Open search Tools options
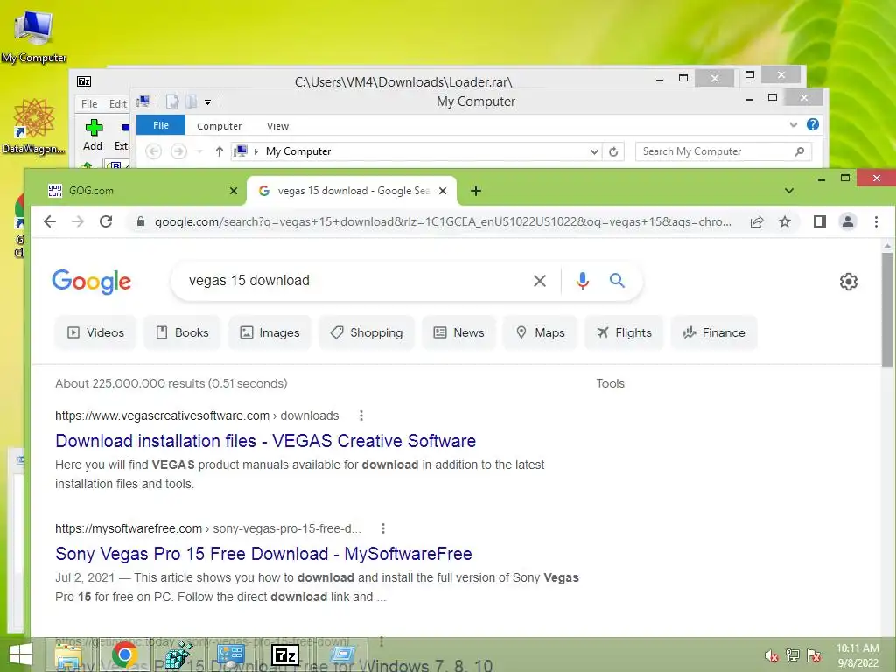The height and width of the screenshot is (672, 896). (x=610, y=383)
